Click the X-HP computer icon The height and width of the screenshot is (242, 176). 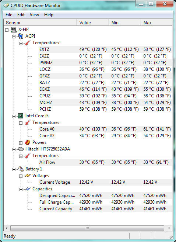tap(14, 30)
